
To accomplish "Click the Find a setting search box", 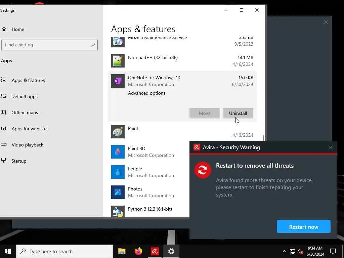I will 49,45.
